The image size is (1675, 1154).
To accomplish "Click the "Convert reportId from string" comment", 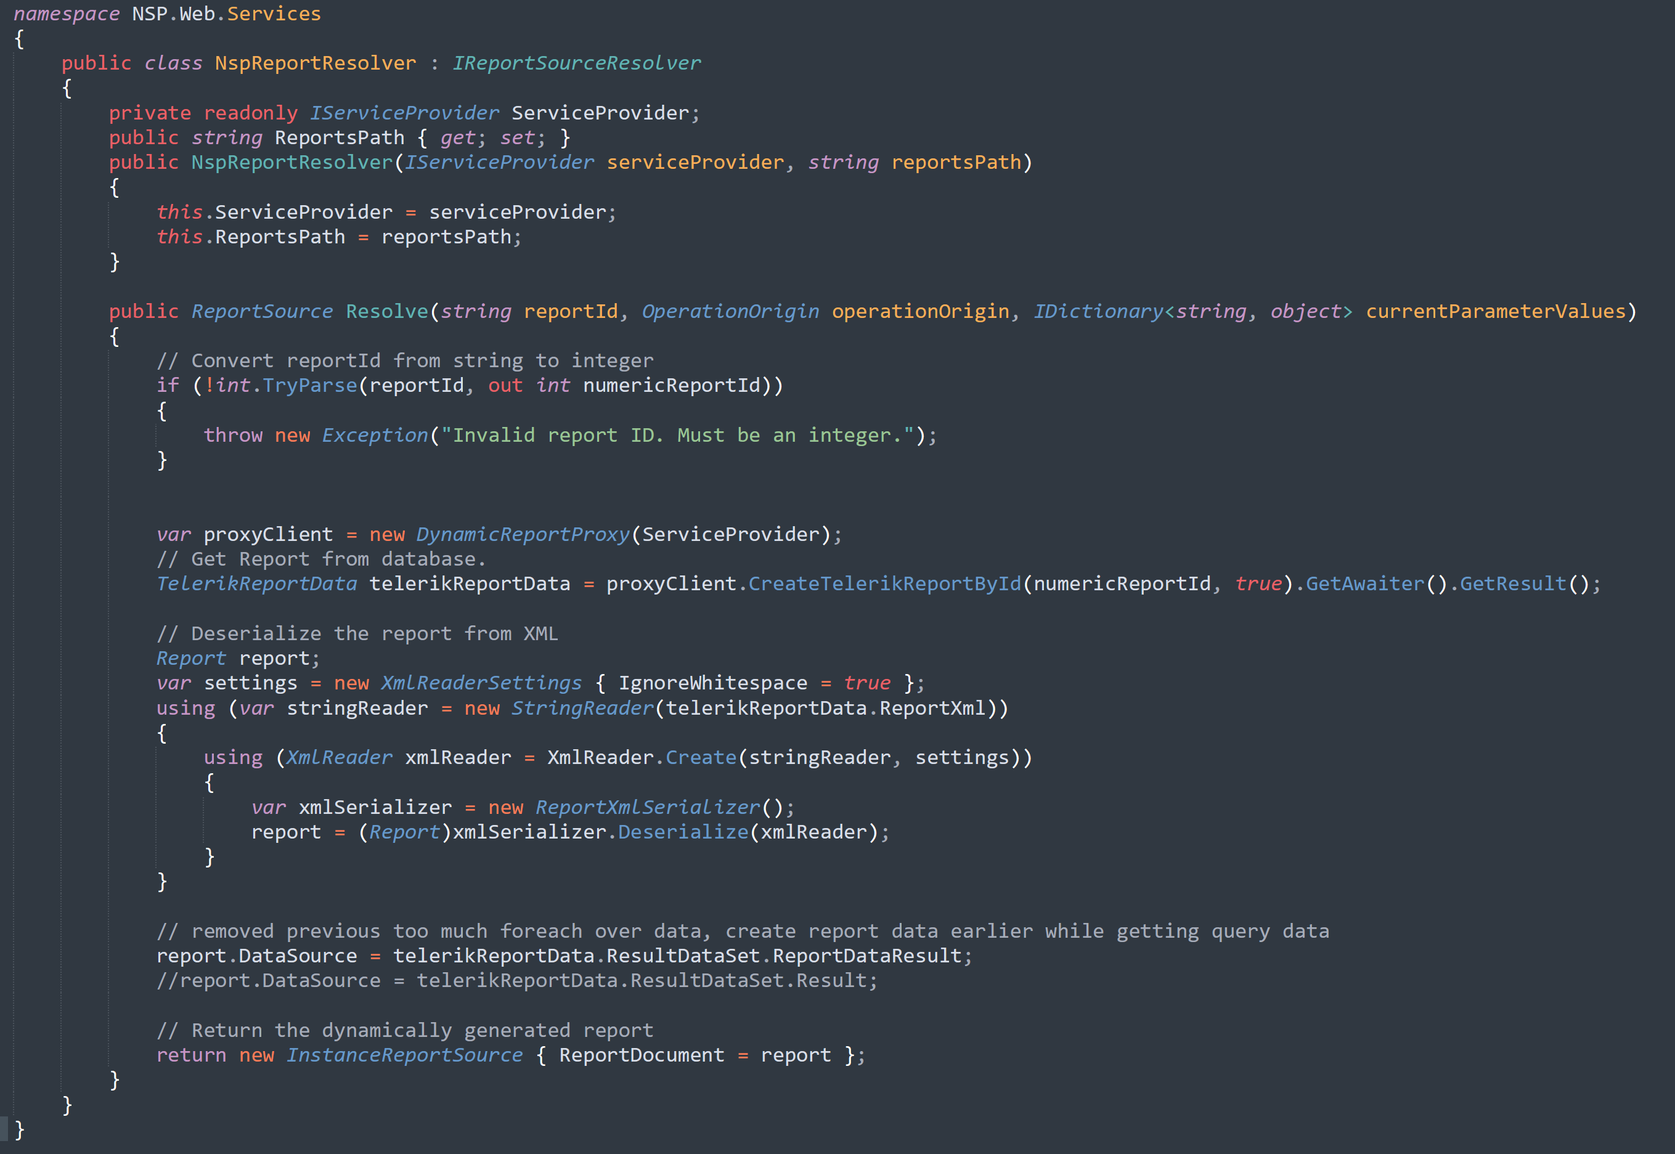I will click(x=405, y=360).
